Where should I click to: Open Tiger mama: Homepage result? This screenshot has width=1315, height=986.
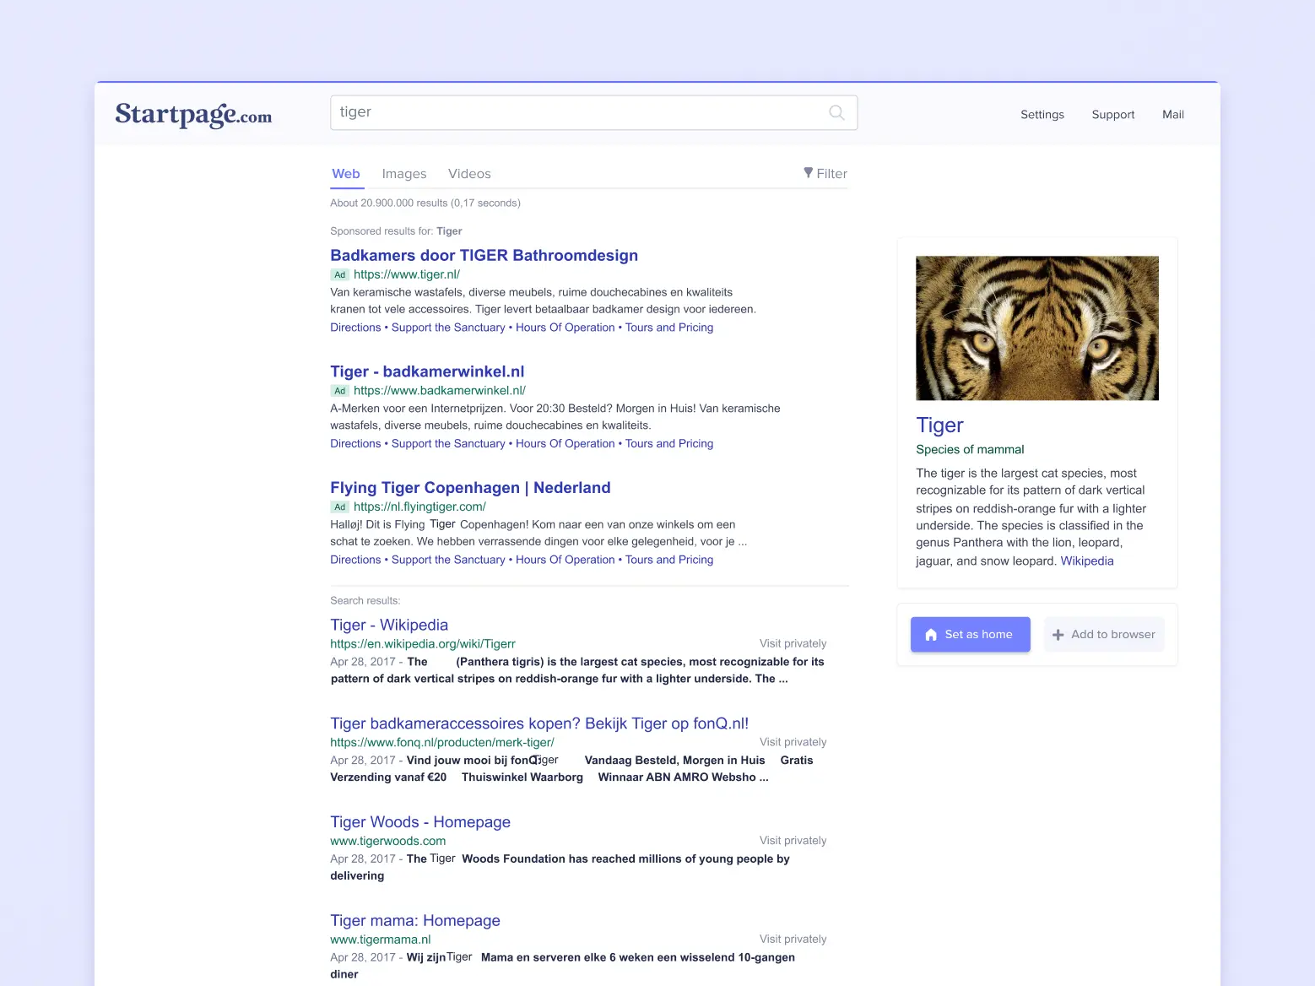click(415, 920)
